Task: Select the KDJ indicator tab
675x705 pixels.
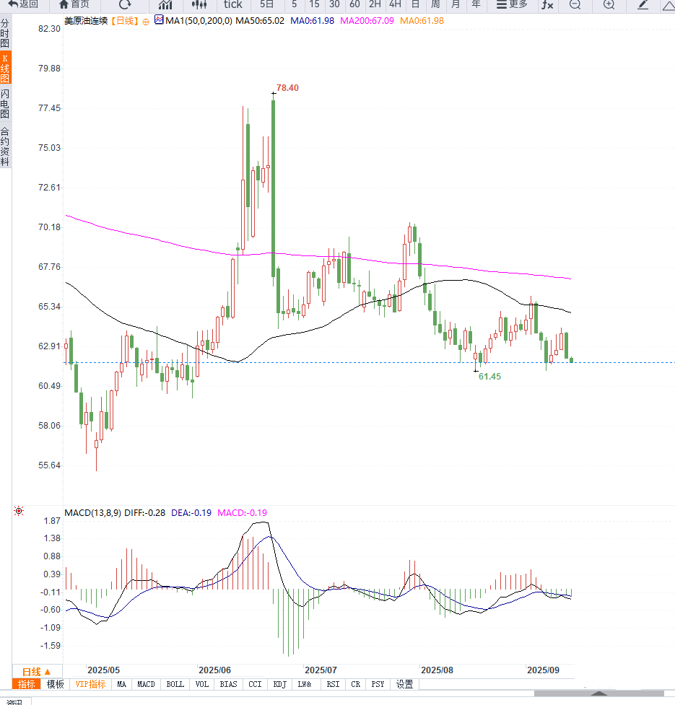Action: click(279, 684)
